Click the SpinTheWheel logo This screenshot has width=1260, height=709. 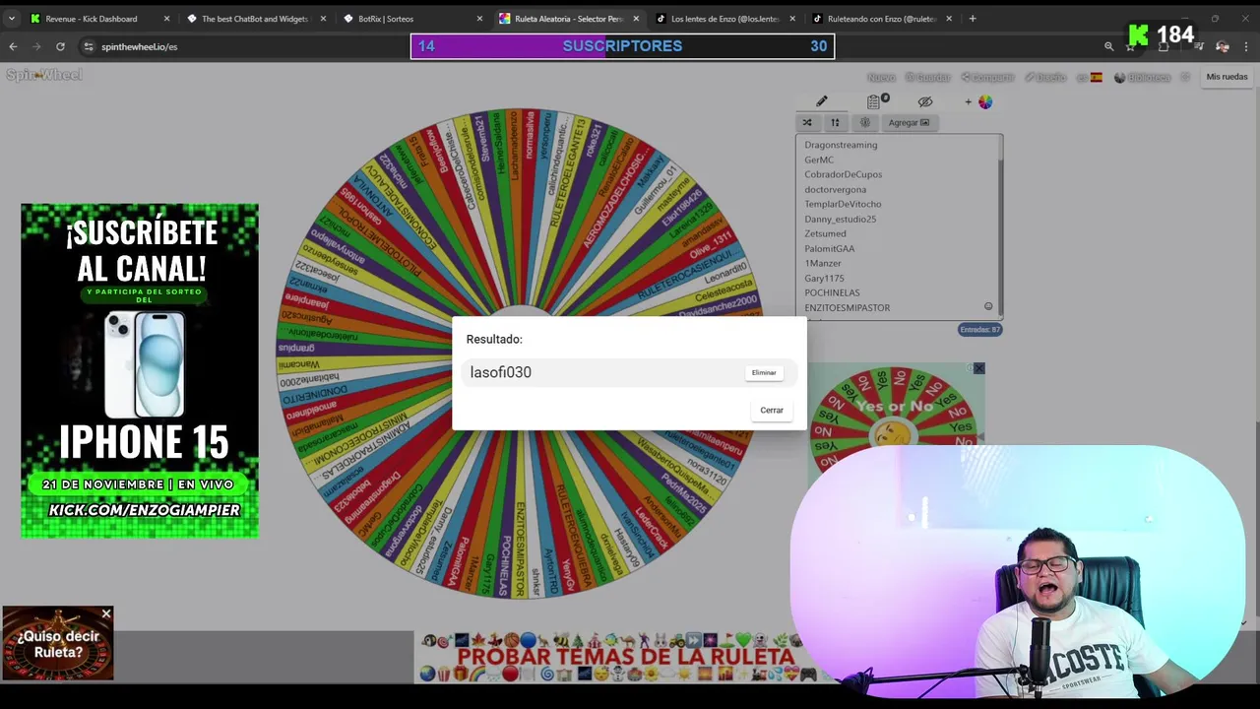pyautogui.click(x=44, y=75)
